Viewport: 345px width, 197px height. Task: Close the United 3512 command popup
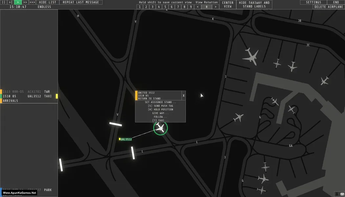point(184,96)
